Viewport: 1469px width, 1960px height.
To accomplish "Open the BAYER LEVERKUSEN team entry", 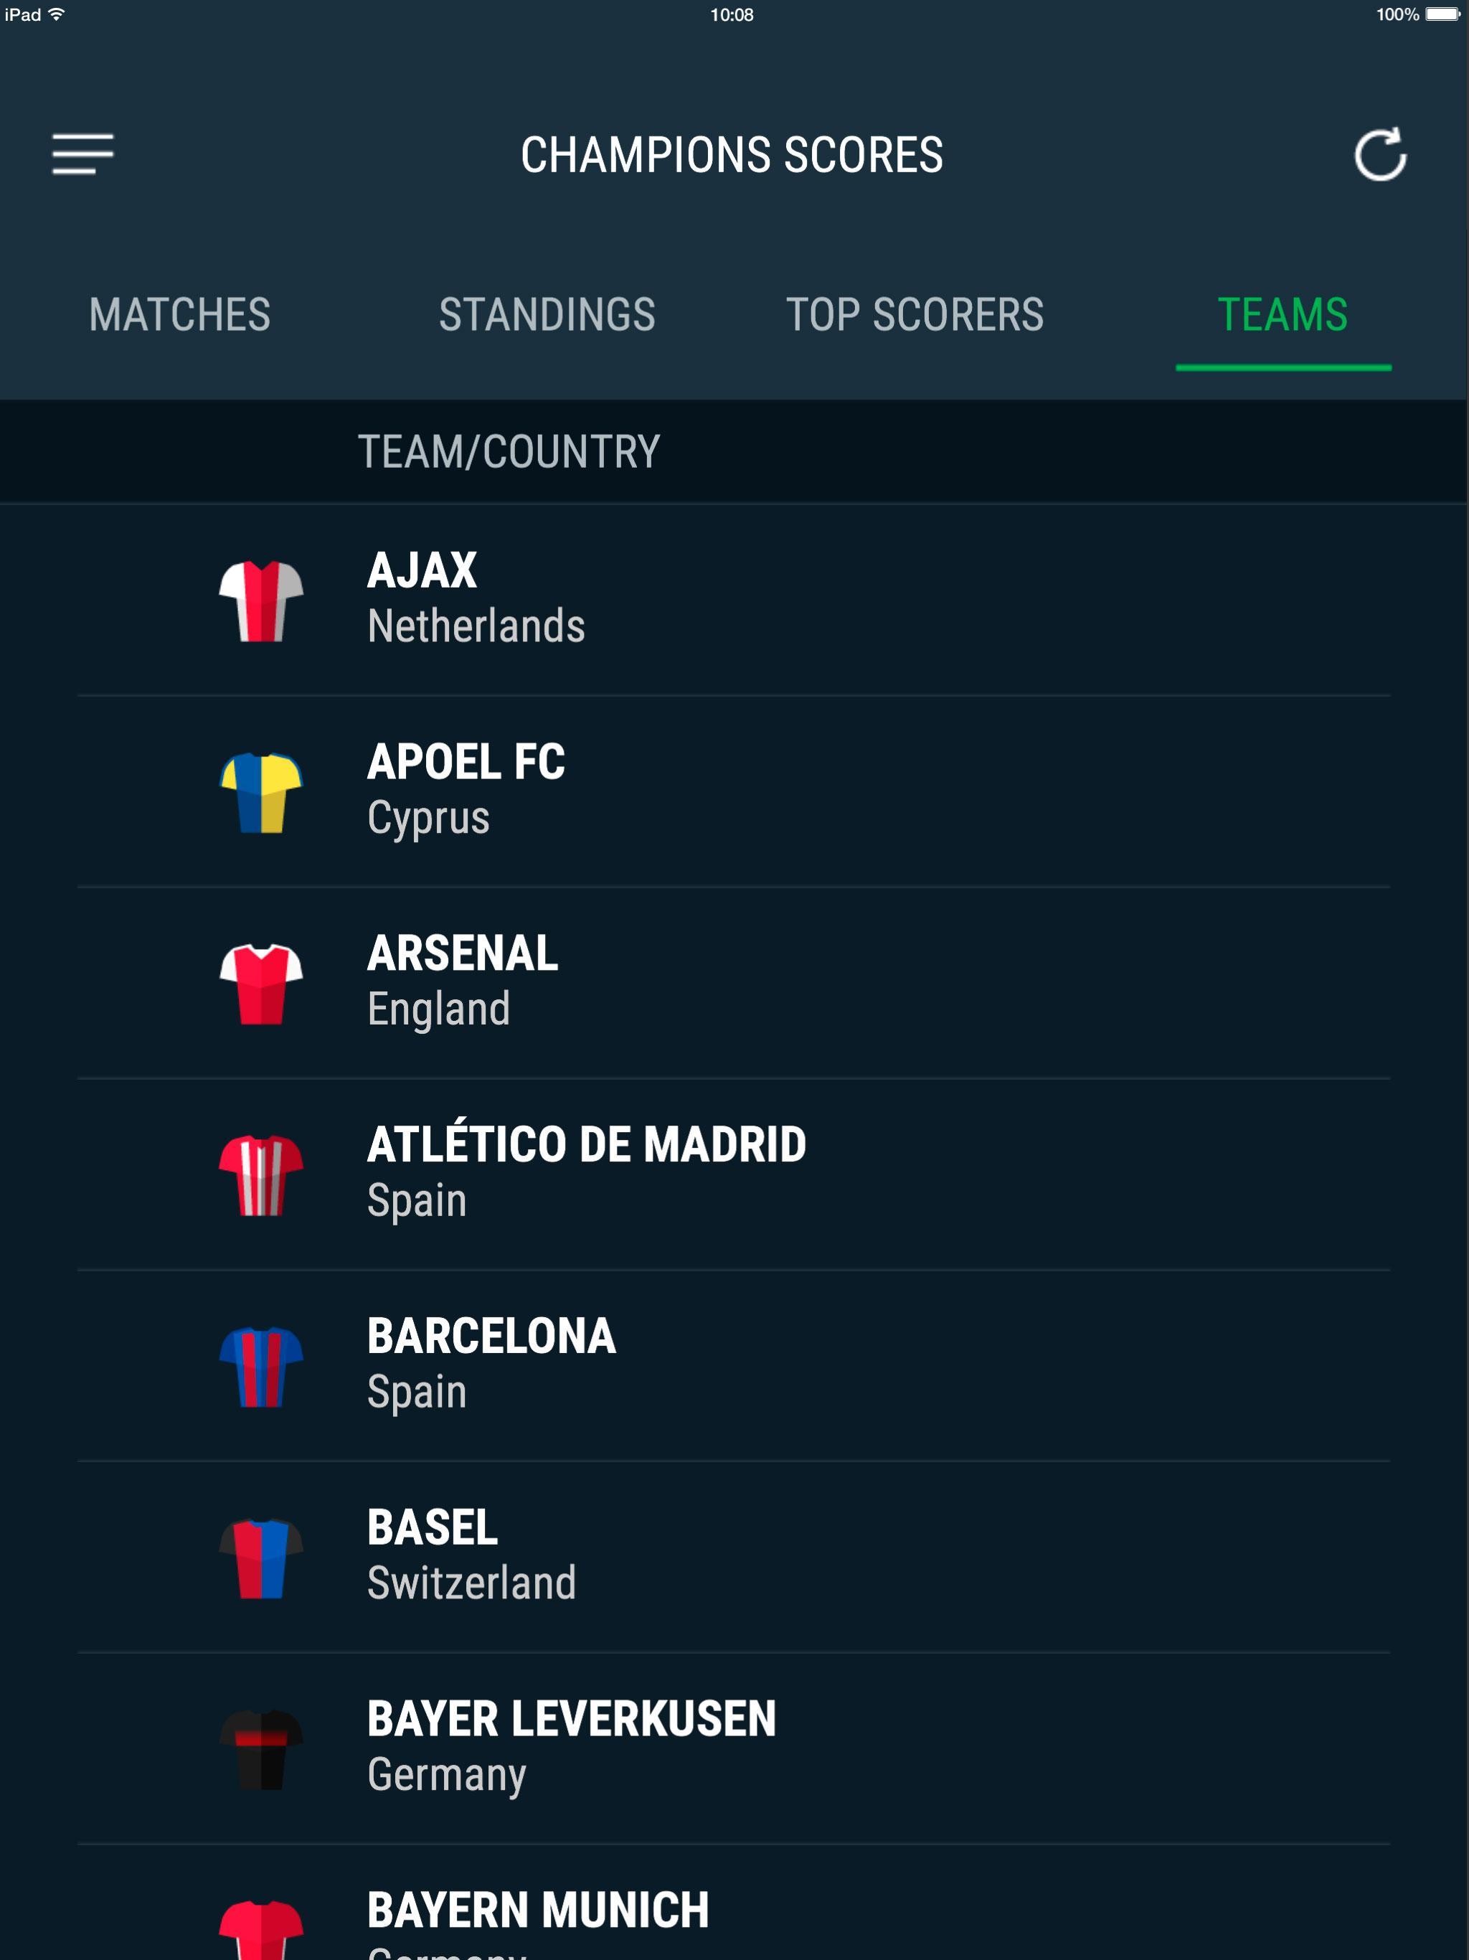I will tap(734, 1748).
